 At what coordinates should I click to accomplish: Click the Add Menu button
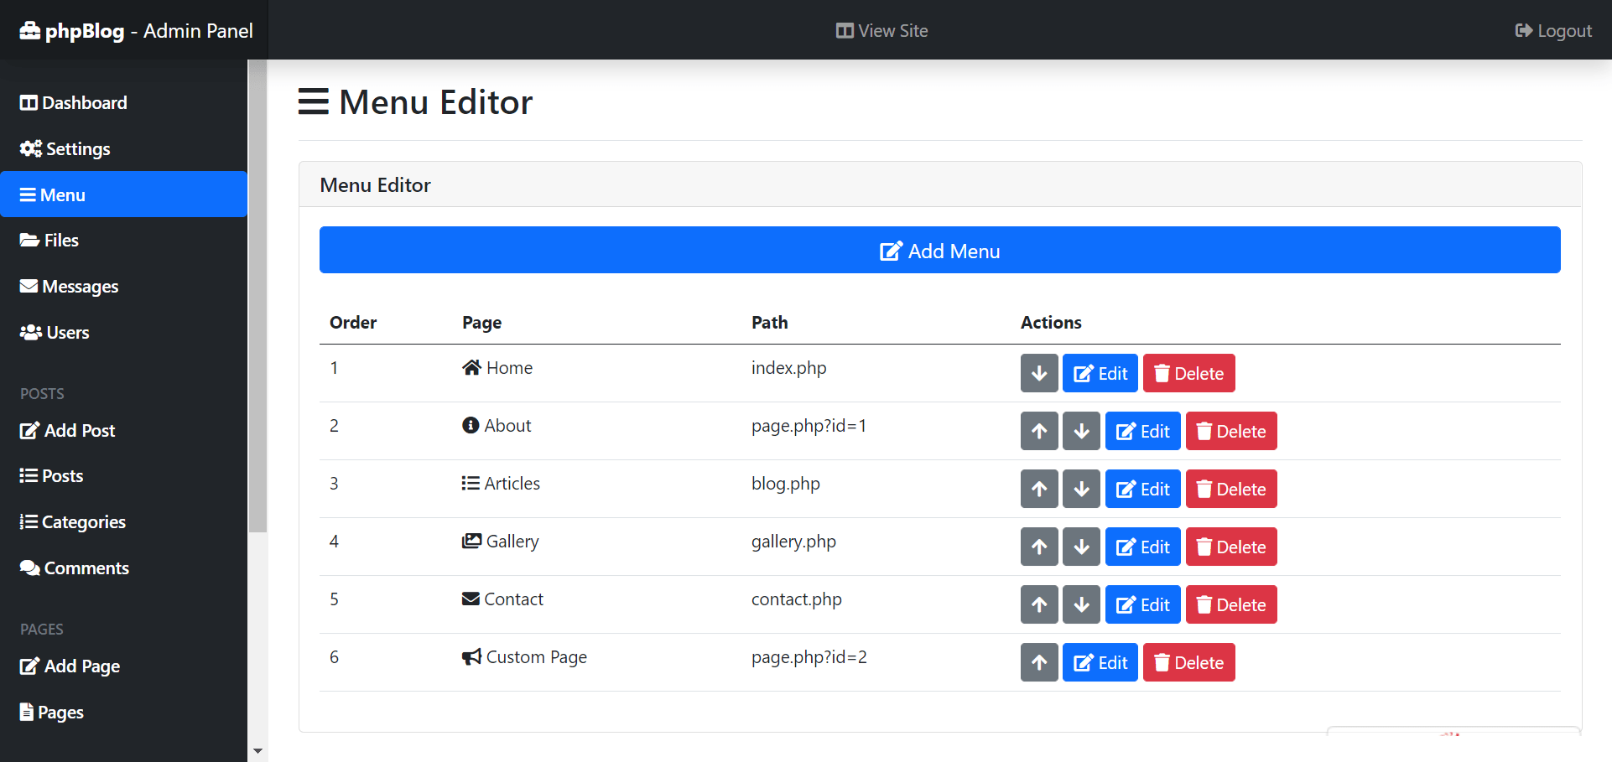pyautogui.click(x=939, y=251)
